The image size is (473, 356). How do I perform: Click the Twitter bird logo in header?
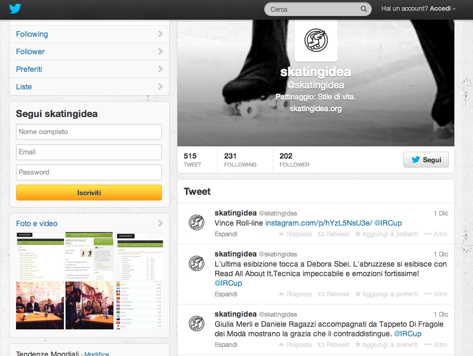pyautogui.click(x=15, y=9)
